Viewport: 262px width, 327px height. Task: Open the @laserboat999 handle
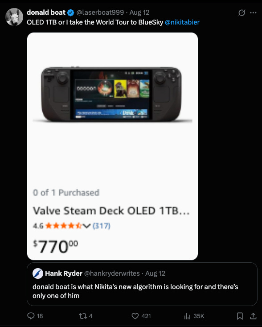point(100,12)
